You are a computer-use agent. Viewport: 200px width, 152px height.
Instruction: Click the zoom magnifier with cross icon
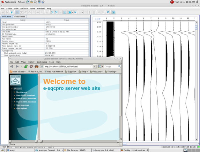click(x=56, y=12)
